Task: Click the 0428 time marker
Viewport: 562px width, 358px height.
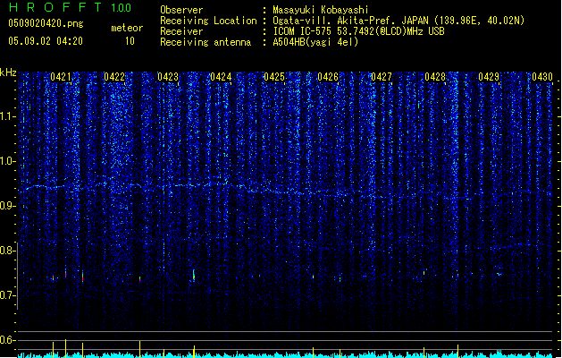Action: (435, 77)
